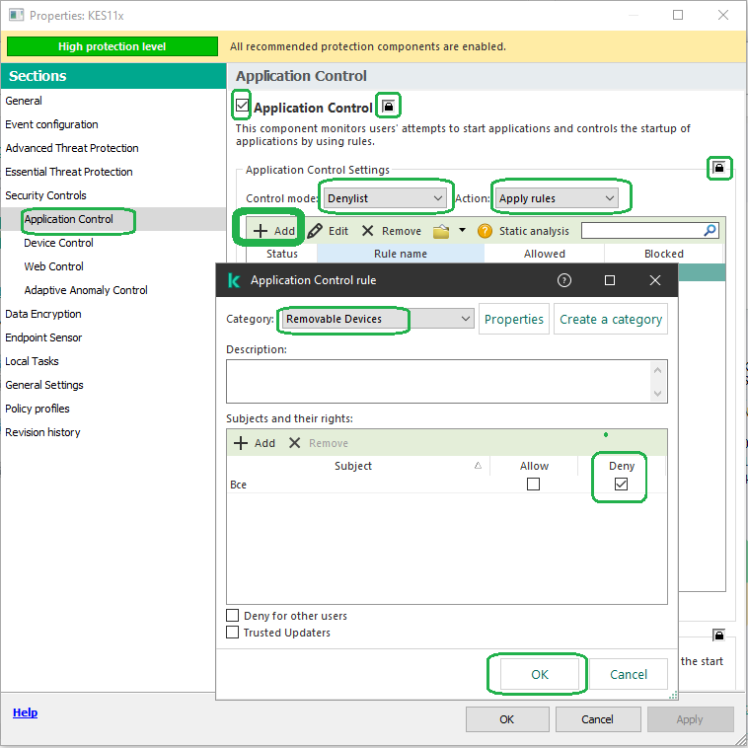Click the lock icon in the lower right panel
This screenshot has width=748, height=748.
[719, 636]
